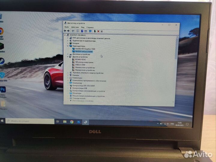Open Photoshop from the taskbar
Viewport: 216px width, 162px height.
point(79,122)
